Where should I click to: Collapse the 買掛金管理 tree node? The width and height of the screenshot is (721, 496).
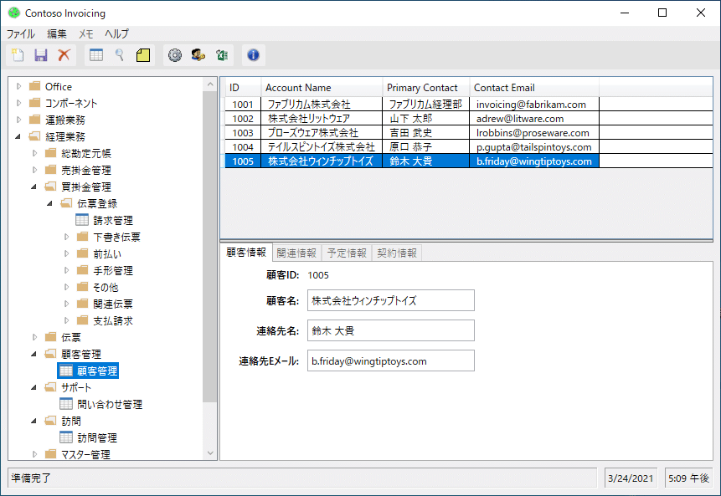pos(34,187)
